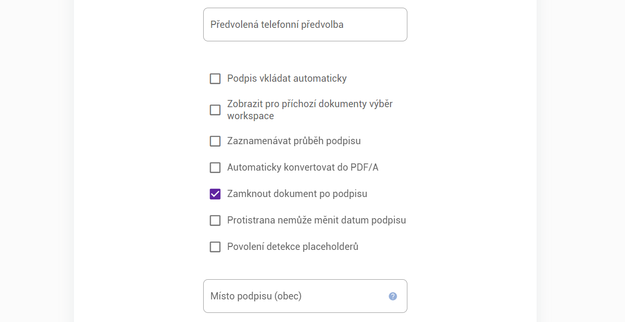This screenshot has height=322, width=625.
Task: Tick Protistrana nemůže měnit datum podpisu box
Action: pos(215,221)
